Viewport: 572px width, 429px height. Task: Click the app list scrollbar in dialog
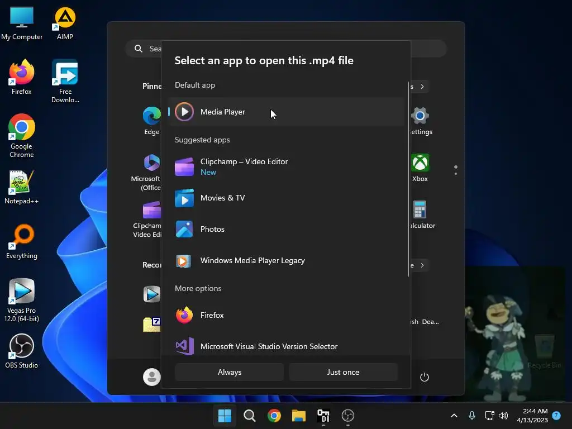click(408, 179)
